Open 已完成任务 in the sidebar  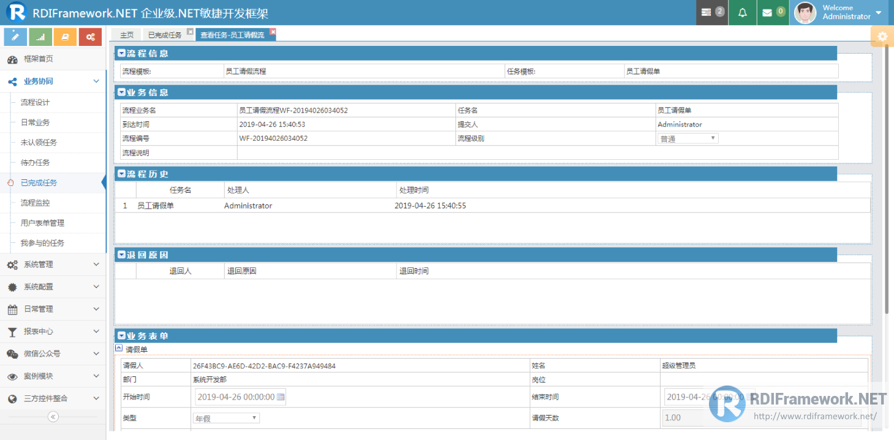point(53,183)
